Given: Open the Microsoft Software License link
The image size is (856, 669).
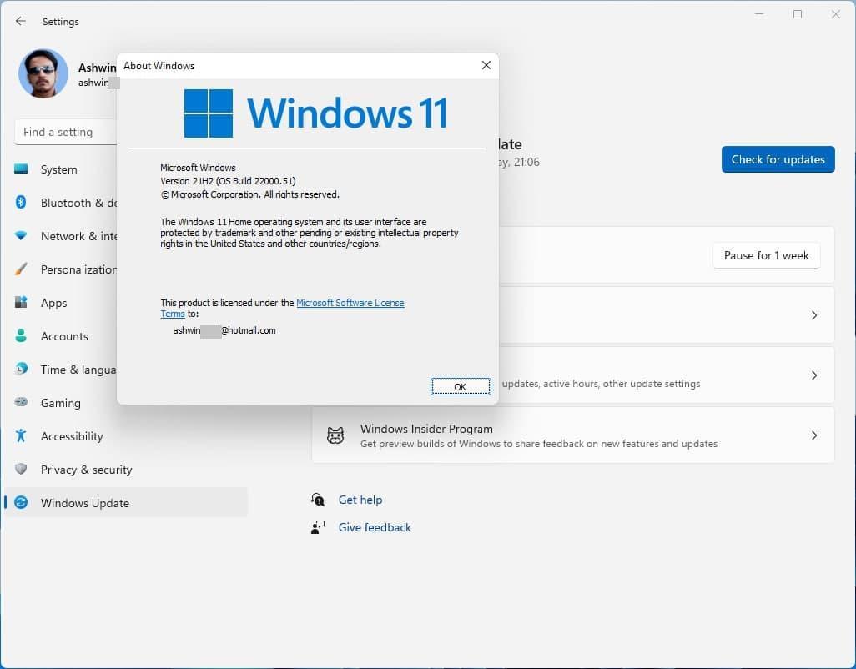Looking at the screenshot, I should pos(350,303).
